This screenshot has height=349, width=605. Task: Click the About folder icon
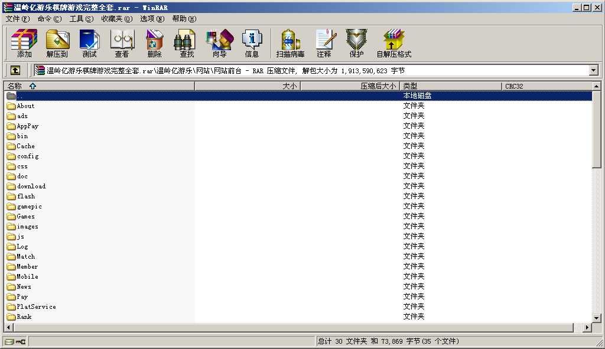[11, 106]
